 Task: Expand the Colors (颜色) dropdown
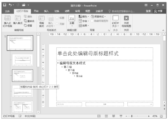click(84, 17)
